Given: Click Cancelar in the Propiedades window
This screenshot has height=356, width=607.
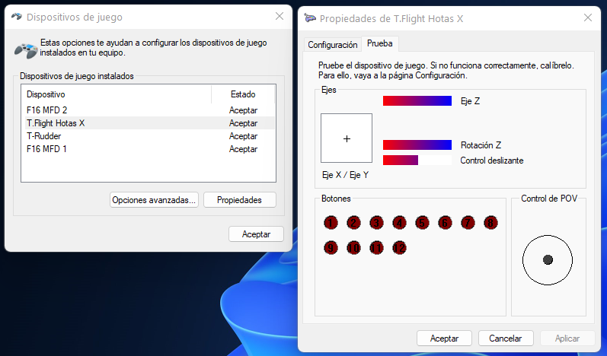Looking at the screenshot, I should pos(506,339).
